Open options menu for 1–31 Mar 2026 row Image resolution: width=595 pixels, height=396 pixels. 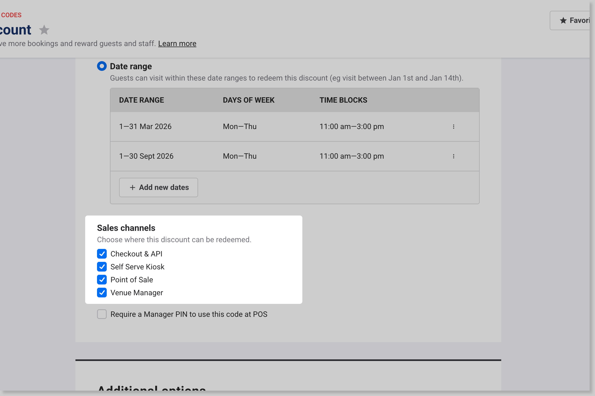[x=454, y=127]
